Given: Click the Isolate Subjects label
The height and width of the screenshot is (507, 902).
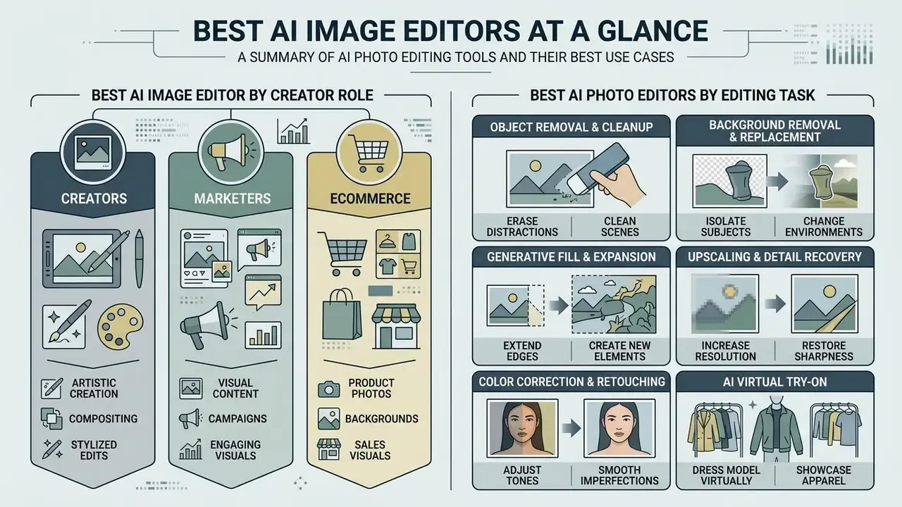Looking at the screenshot, I should (725, 226).
